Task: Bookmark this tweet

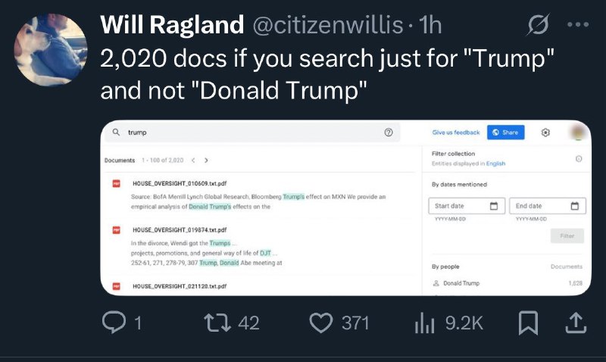Action: 528,323
